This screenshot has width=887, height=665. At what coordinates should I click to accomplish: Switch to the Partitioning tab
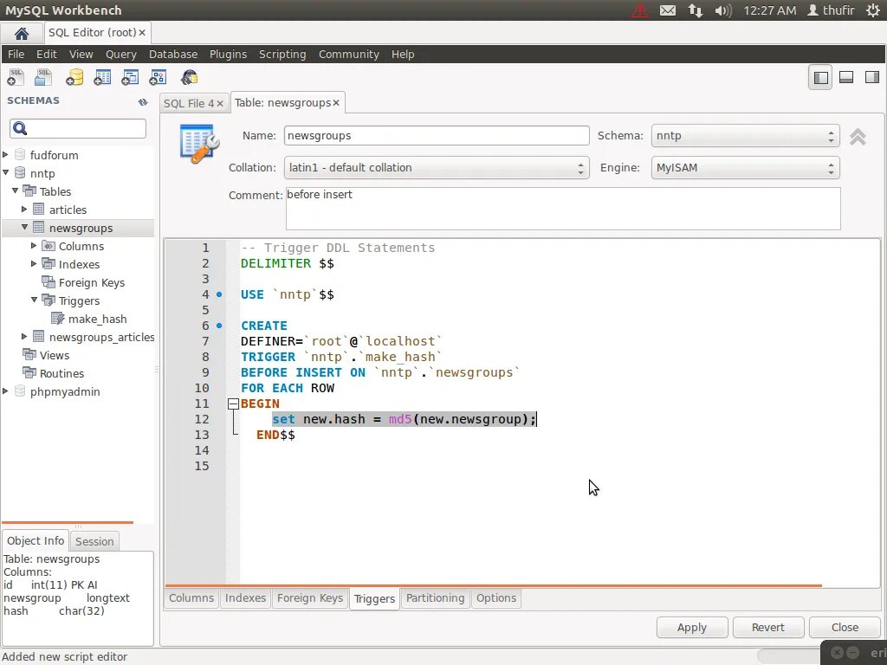tap(435, 598)
